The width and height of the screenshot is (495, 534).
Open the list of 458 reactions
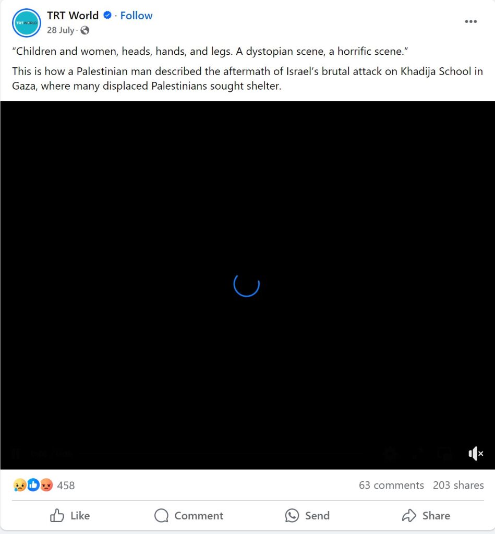tap(66, 486)
